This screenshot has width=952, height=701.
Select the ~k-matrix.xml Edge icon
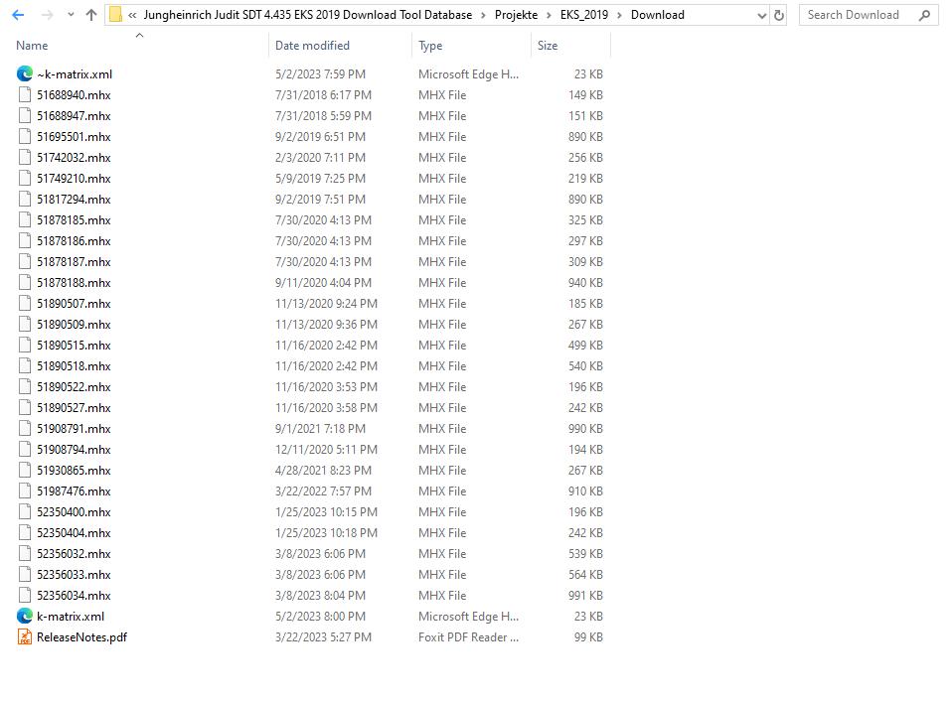[24, 74]
